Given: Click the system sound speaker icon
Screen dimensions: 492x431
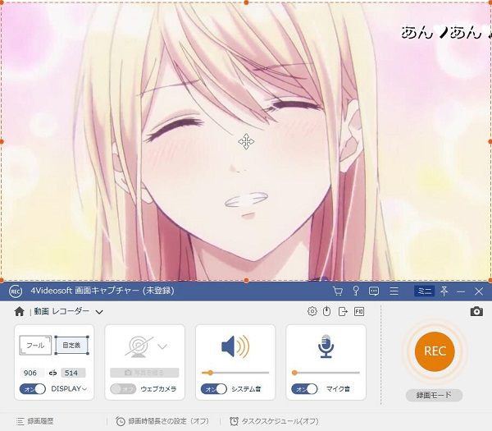Looking at the screenshot, I should pyautogui.click(x=235, y=346).
